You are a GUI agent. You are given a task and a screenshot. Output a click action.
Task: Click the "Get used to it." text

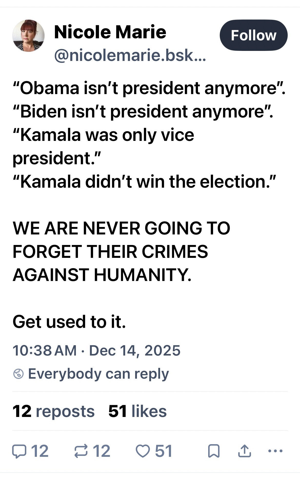69,322
